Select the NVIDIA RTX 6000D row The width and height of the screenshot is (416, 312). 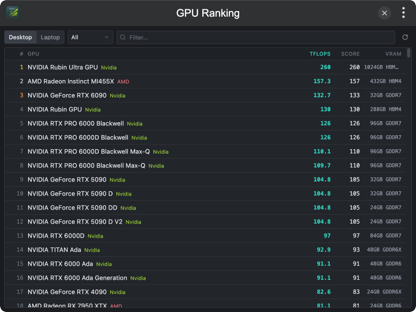click(x=205, y=236)
